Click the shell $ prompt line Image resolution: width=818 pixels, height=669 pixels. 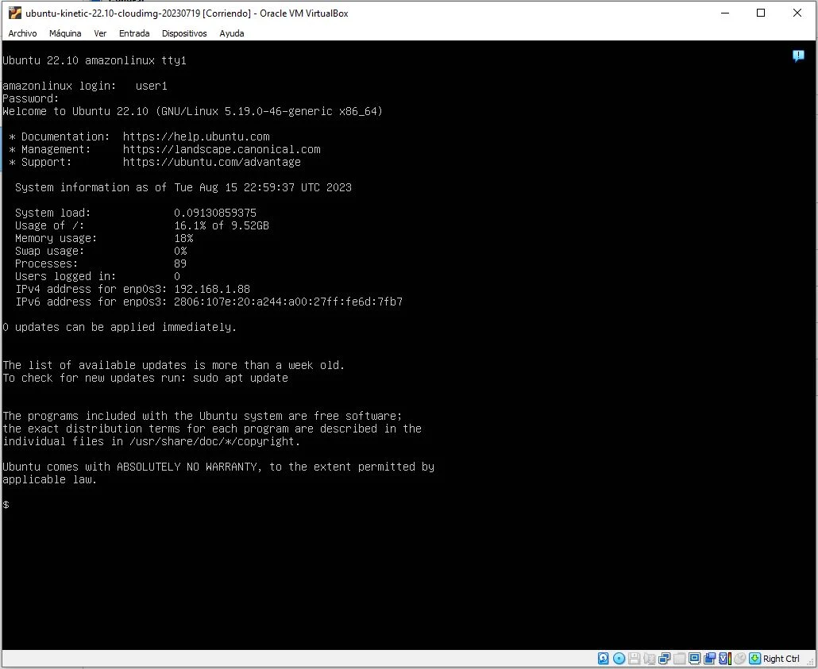click(x=6, y=505)
